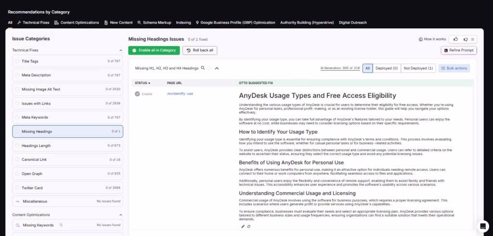Click the notes icon next to thumbs down

tap(473, 39)
